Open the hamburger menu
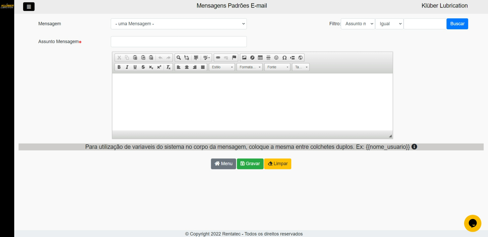The height and width of the screenshot is (237, 488). point(29,7)
